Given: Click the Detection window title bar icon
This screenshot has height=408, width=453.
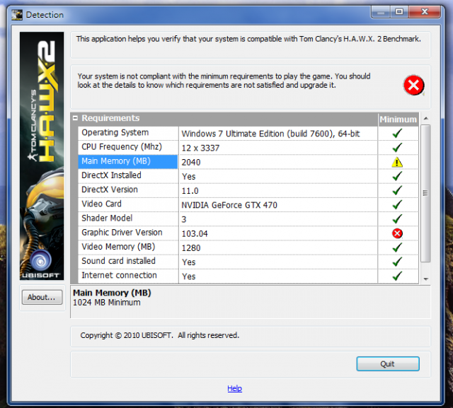Looking at the screenshot, I should click(x=17, y=15).
